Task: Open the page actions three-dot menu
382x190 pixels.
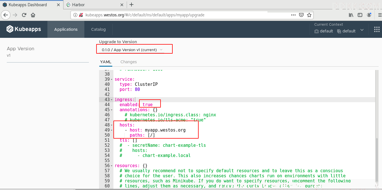Action: tap(293, 15)
